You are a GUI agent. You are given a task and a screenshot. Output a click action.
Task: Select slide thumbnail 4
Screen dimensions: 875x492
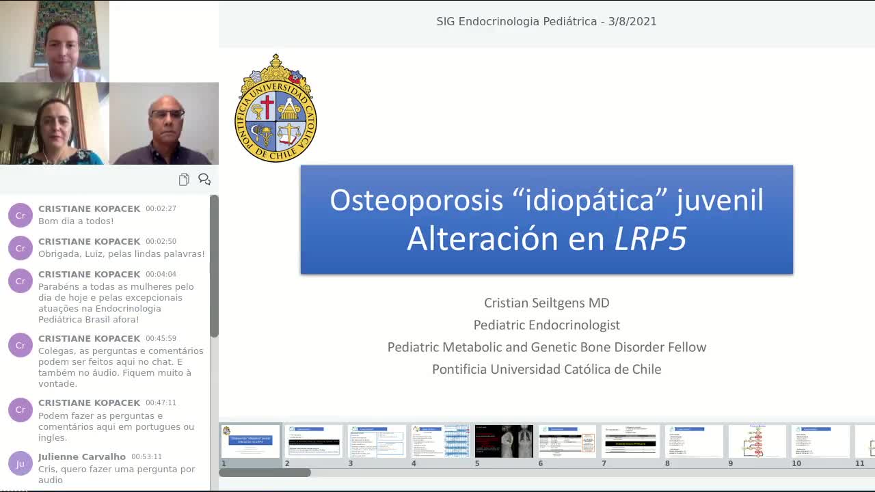pos(441,441)
